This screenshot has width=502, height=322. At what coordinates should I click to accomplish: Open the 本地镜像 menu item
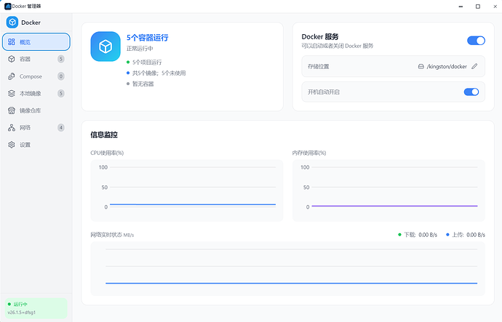(x=36, y=93)
